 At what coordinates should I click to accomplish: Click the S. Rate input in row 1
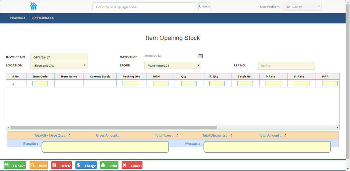(x=302, y=83)
